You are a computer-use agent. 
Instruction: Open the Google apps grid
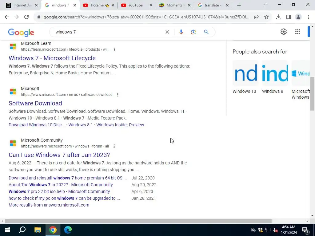click(x=298, y=32)
